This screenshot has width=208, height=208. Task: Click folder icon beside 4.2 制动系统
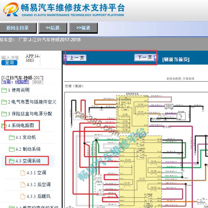click(x=12, y=149)
